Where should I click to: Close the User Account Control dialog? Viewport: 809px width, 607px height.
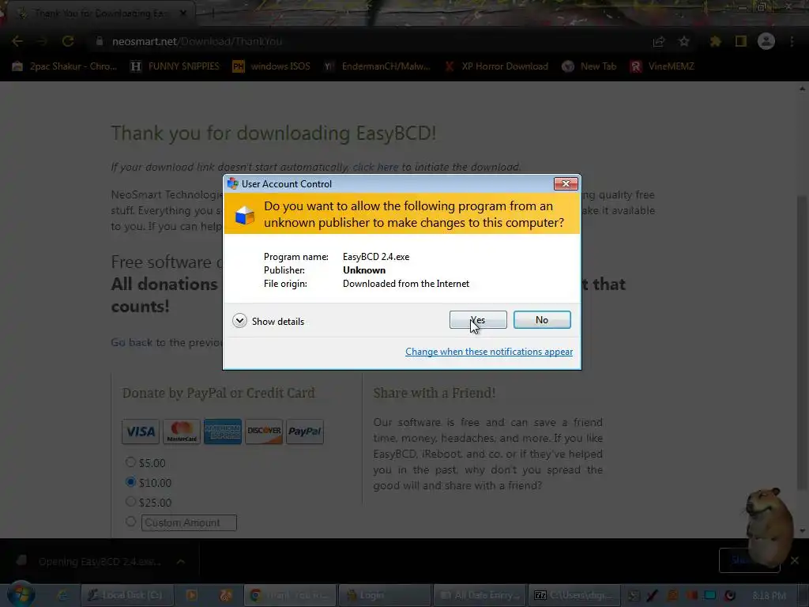click(566, 183)
